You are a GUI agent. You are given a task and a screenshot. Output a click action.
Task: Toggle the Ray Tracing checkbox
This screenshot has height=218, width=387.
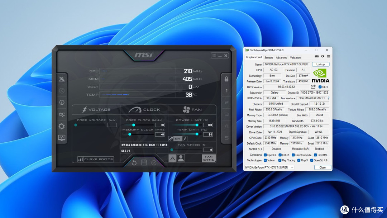pos(279,160)
